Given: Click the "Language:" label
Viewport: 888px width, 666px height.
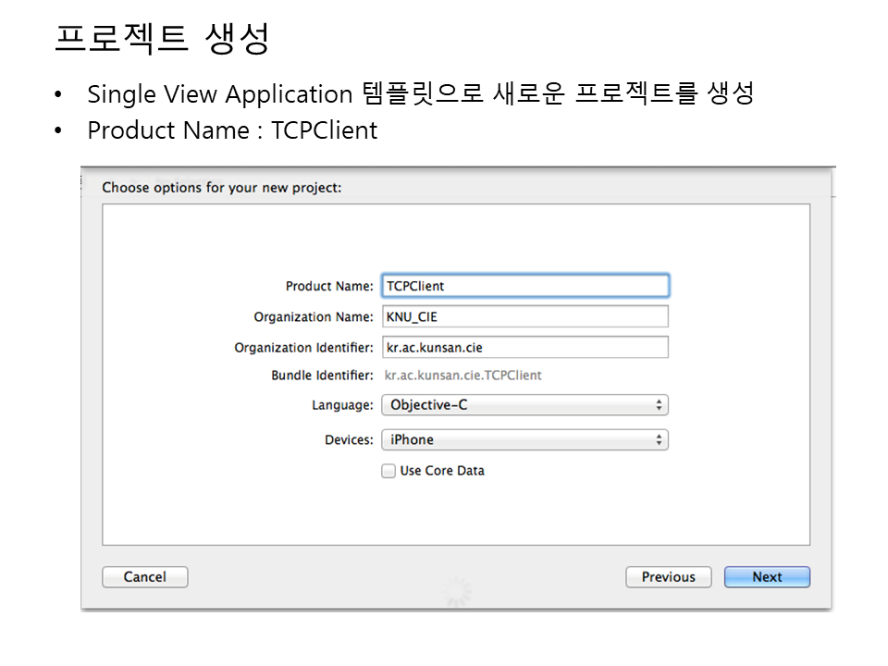Looking at the screenshot, I should [342, 405].
